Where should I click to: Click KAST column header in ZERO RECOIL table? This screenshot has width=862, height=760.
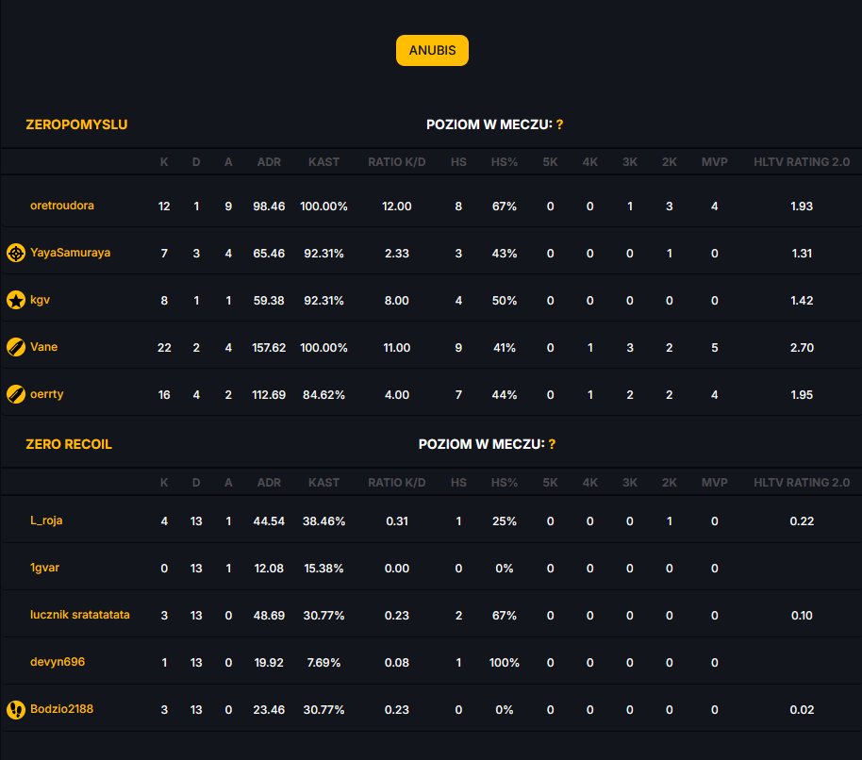point(323,483)
